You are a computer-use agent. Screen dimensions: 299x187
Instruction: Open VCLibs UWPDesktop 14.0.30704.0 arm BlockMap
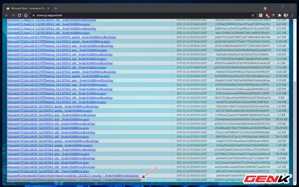pos(60,80)
